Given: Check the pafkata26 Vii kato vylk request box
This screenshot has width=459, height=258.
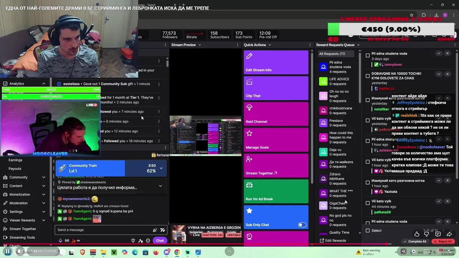Looking at the screenshot, I should coord(368,203).
